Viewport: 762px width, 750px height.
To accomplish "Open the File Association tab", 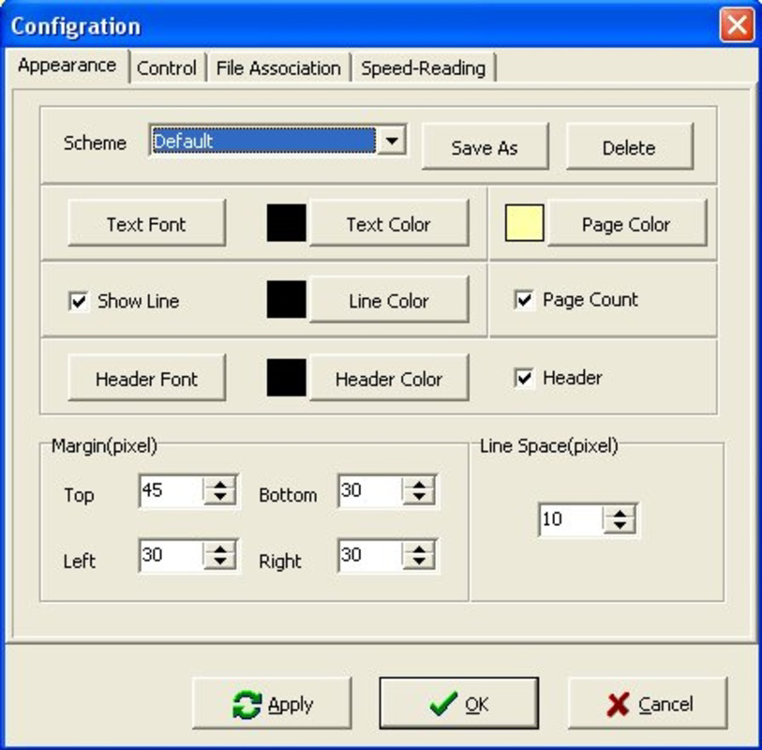I will pyautogui.click(x=278, y=67).
